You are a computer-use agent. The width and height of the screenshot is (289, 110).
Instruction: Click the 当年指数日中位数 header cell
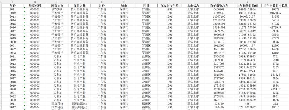coord(275,6)
